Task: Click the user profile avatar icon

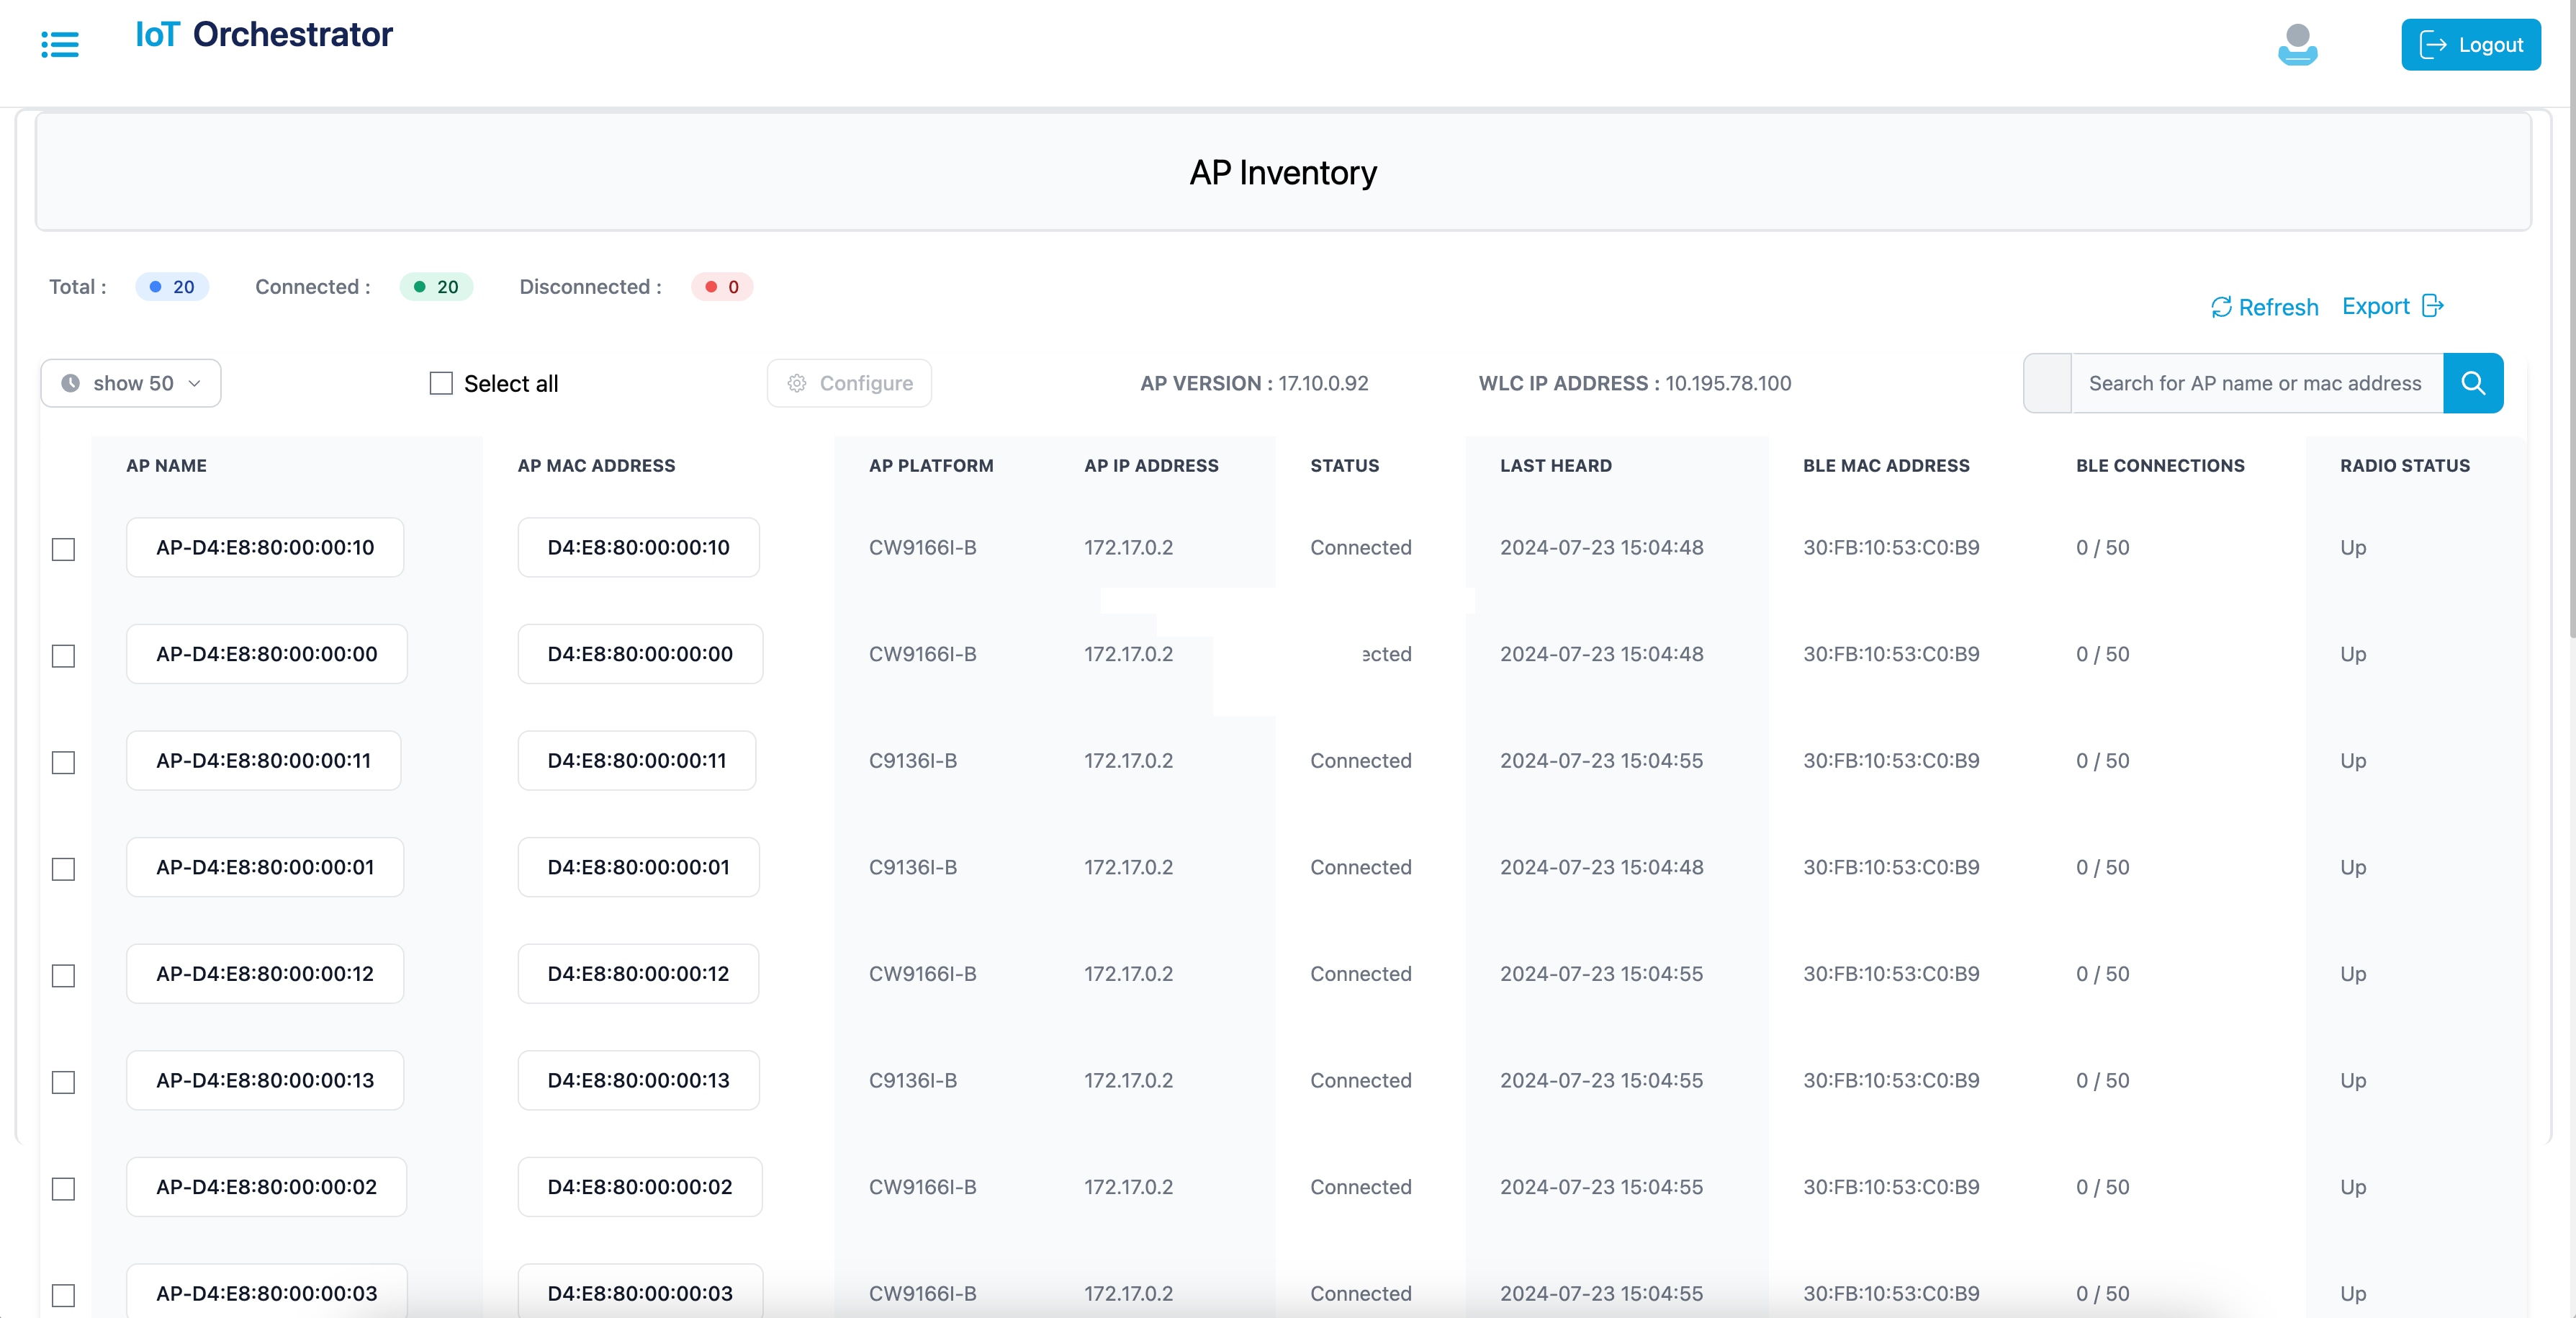Action: [2297, 45]
